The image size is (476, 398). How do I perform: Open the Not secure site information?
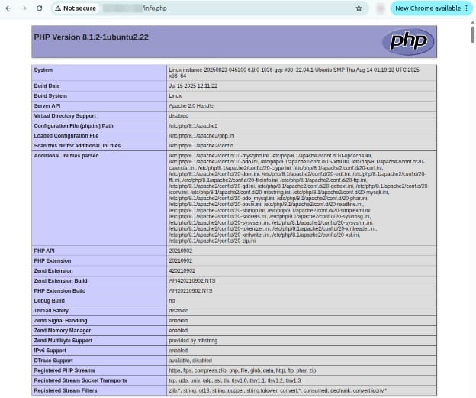coord(76,8)
